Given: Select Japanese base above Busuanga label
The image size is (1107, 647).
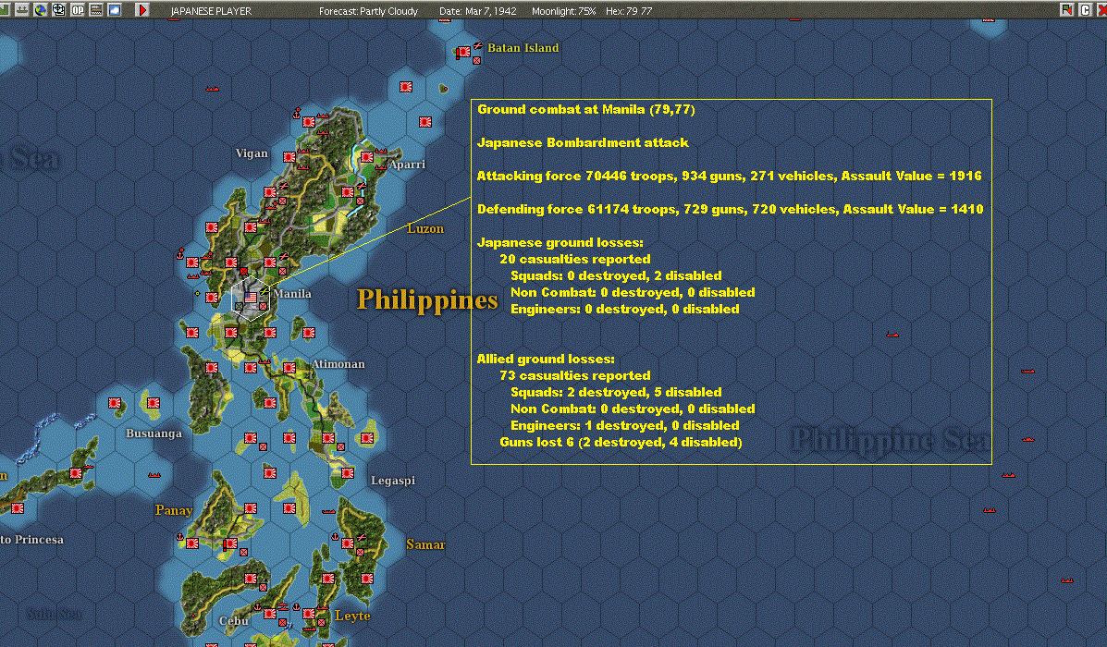Looking at the screenshot, I should click(x=154, y=403).
